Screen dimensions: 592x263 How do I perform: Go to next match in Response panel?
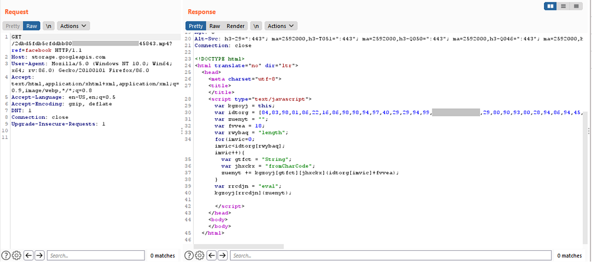(x=223, y=256)
